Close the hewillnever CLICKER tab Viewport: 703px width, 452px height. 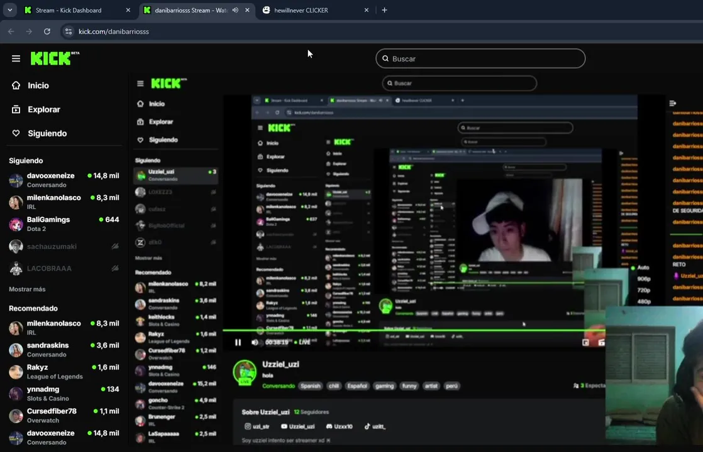tap(367, 10)
